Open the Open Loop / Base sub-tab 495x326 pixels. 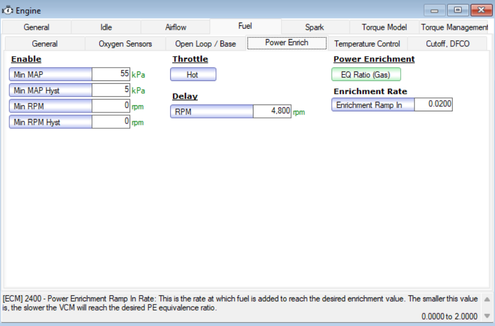[x=206, y=44]
